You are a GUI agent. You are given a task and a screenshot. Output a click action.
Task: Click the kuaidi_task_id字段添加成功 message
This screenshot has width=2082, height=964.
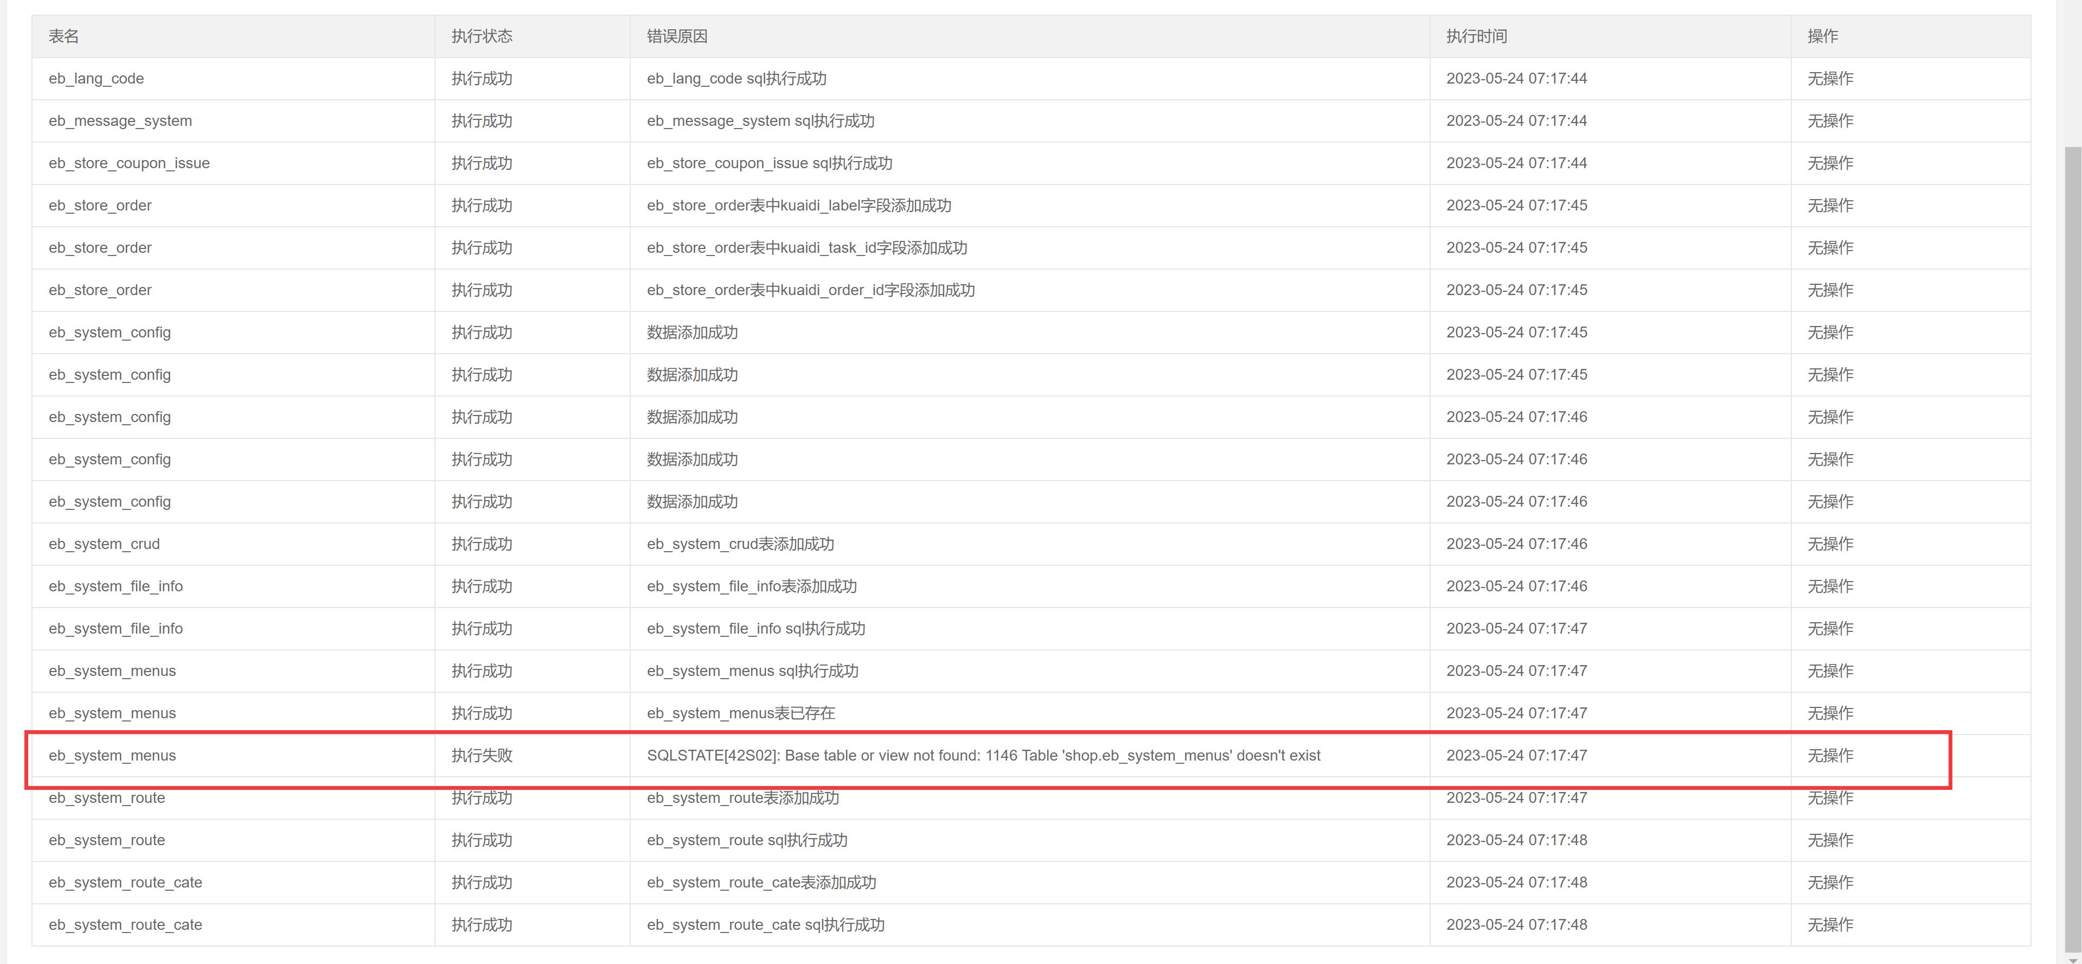pos(806,247)
